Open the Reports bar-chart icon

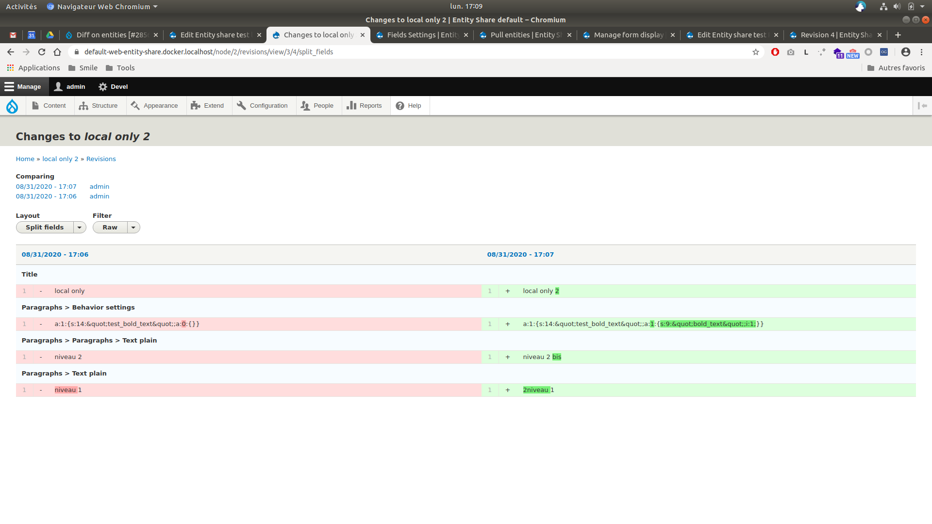pos(351,105)
